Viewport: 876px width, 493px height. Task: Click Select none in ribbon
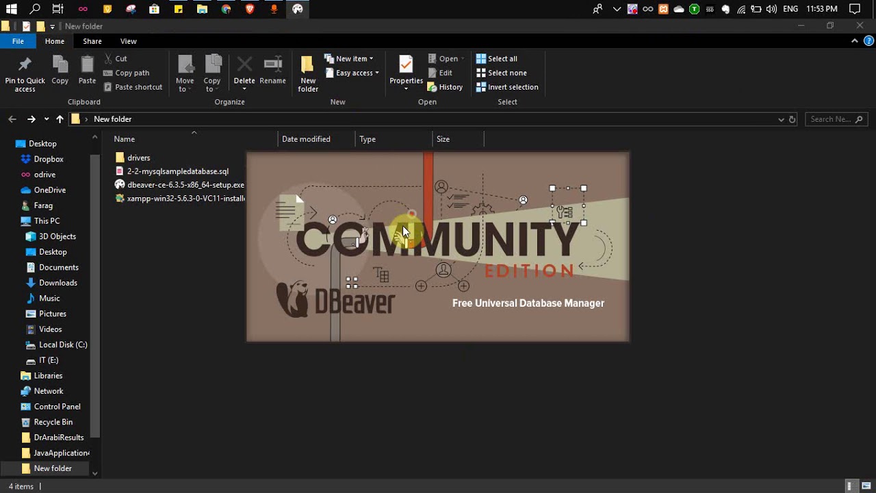502,73
